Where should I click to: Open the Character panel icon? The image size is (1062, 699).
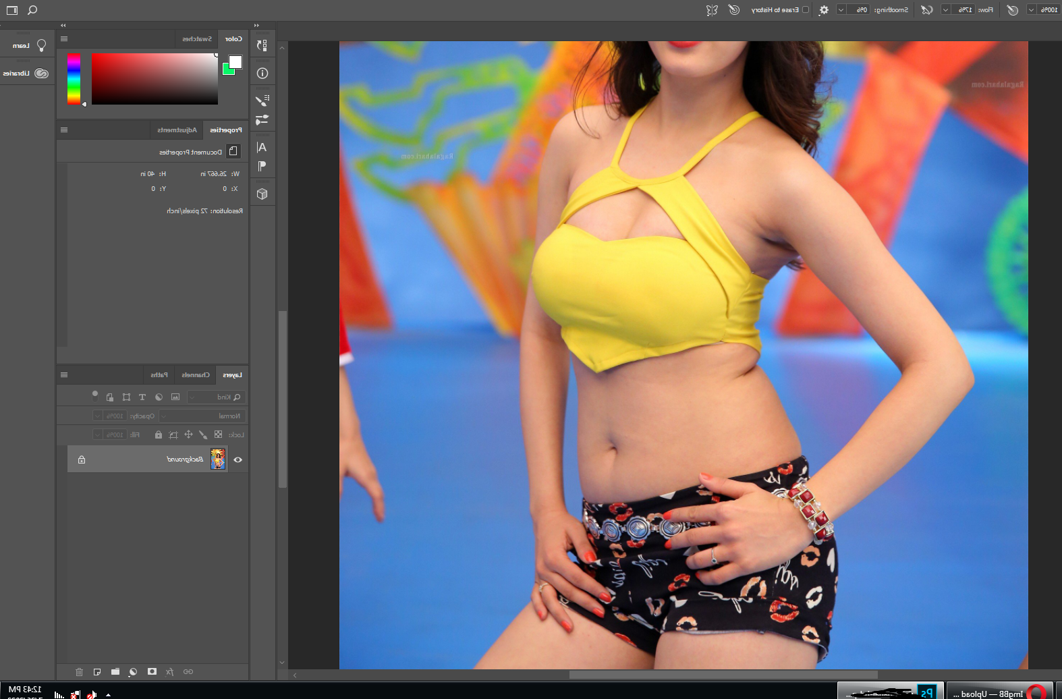coord(262,147)
